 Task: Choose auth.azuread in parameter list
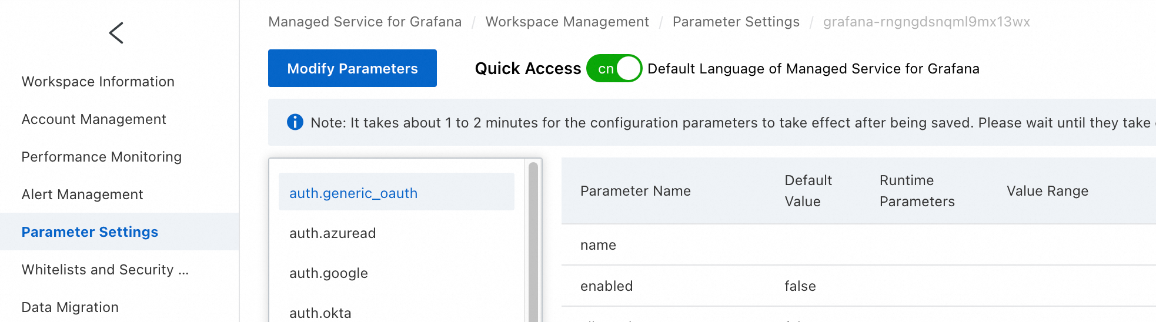333,233
